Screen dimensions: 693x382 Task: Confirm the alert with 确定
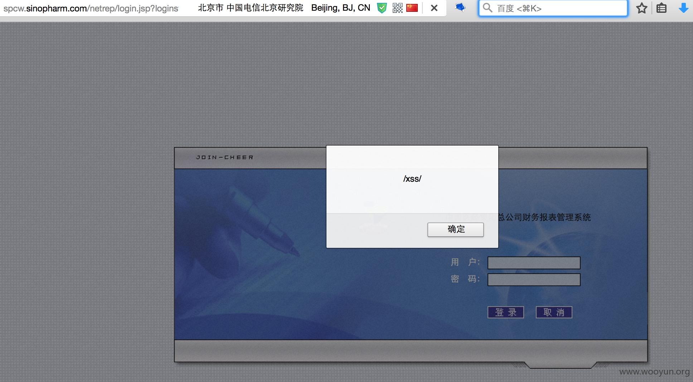click(x=455, y=230)
